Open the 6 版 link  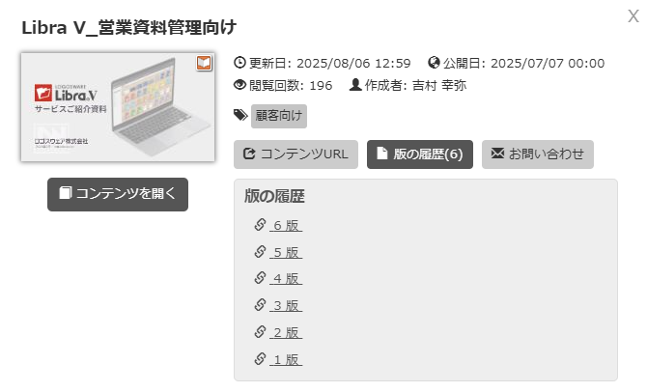coord(286,226)
